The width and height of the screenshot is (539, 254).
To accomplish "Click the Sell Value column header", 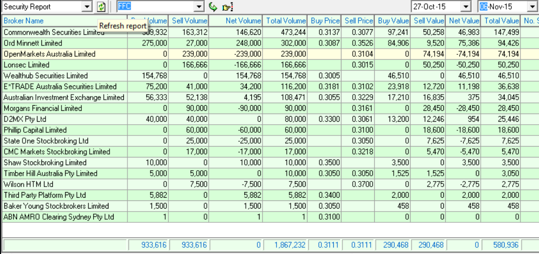I will coord(427,21).
